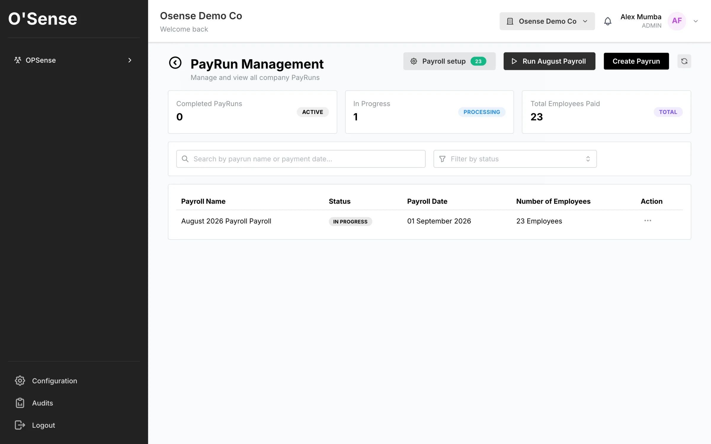Click Create Payrun button
The width and height of the screenshot is (711, 444).
636,61
